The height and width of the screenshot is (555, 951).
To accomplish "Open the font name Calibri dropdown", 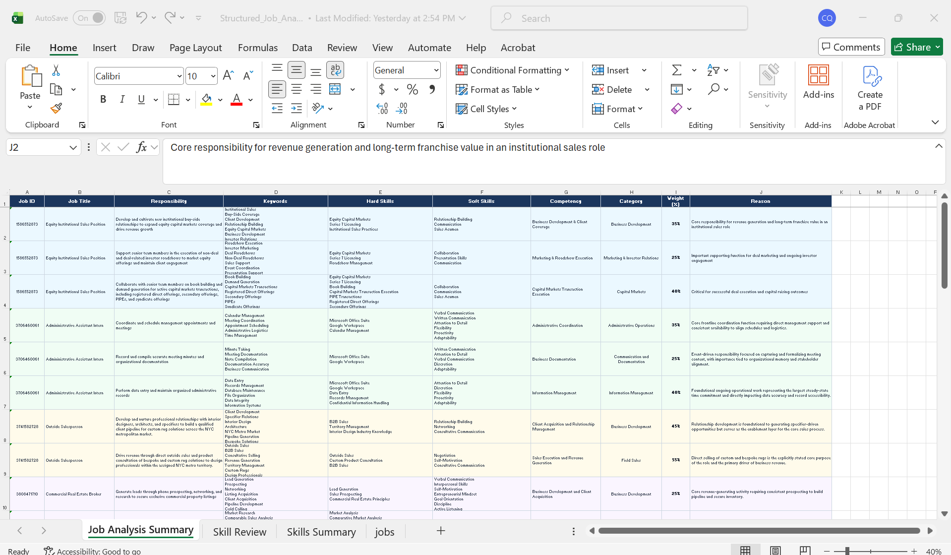I will 179,76.
